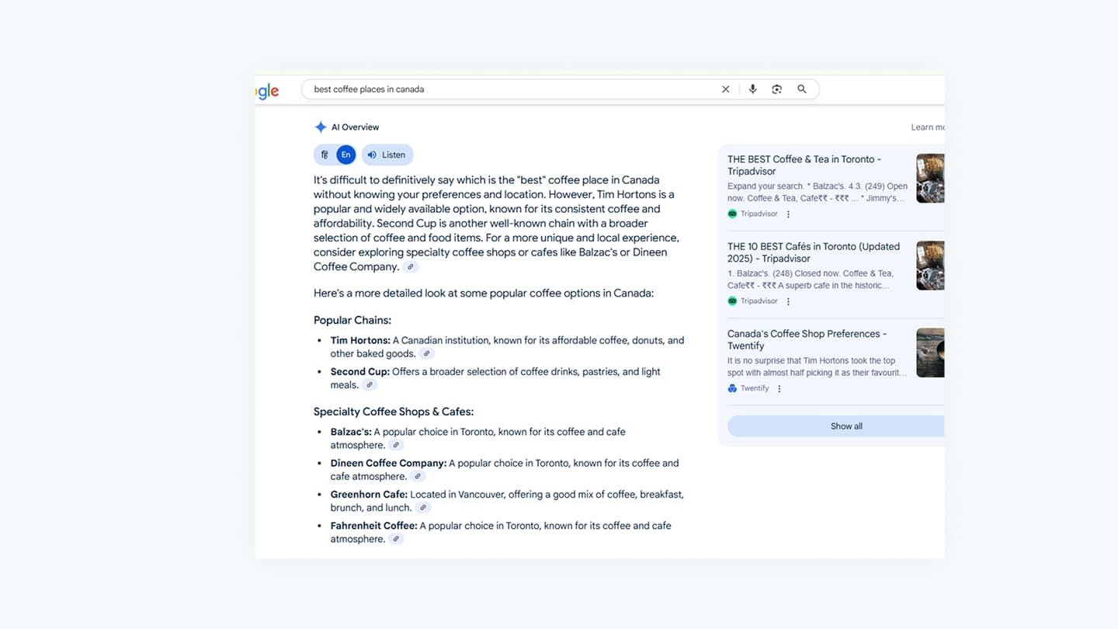Open 'THE 10 BEST Cafés in Toronto' result
The image size is (1118, 629).
[x=813, y=252]
